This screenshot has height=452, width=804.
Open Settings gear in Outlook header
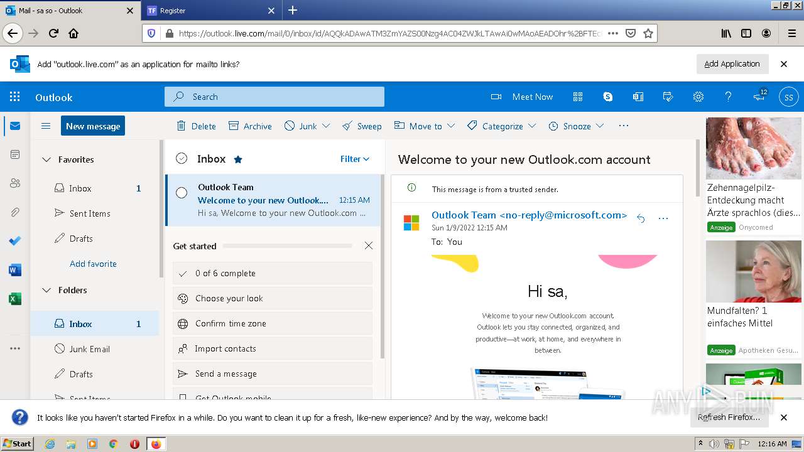click(x=698, y=97)
